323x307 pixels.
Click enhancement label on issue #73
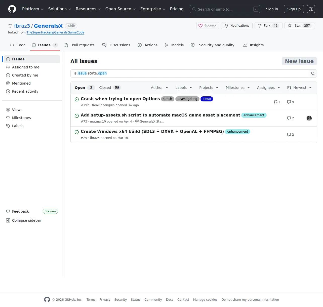click(x=254, y=115)
